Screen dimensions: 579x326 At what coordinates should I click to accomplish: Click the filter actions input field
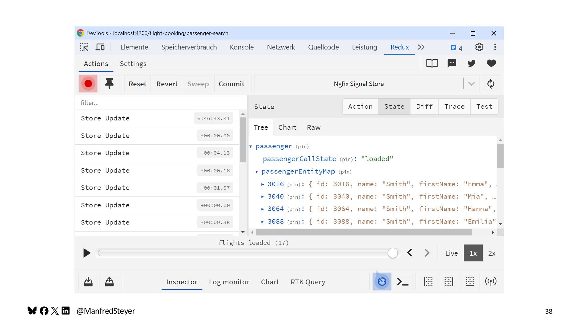(160, 103)
